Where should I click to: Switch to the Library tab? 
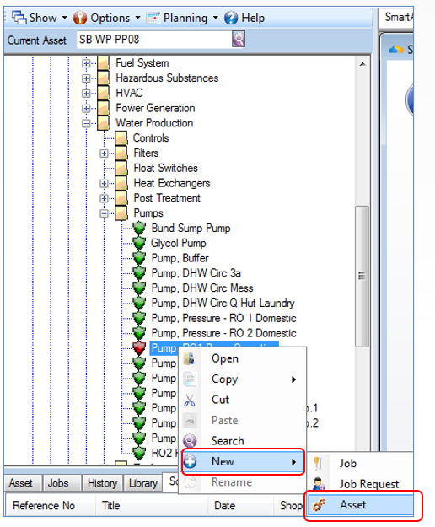[143, 483]
